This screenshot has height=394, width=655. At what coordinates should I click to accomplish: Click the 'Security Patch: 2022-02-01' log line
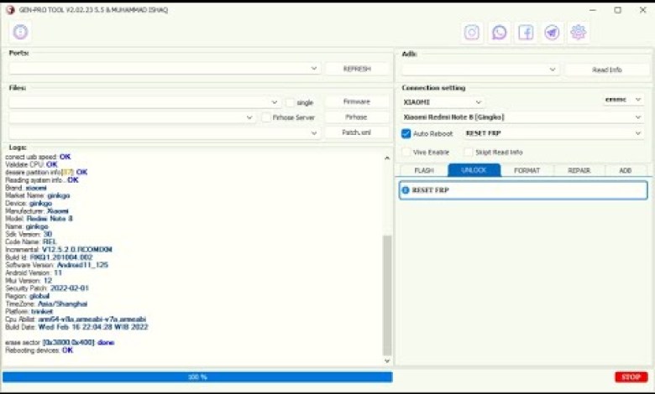[x=47, y=288]
